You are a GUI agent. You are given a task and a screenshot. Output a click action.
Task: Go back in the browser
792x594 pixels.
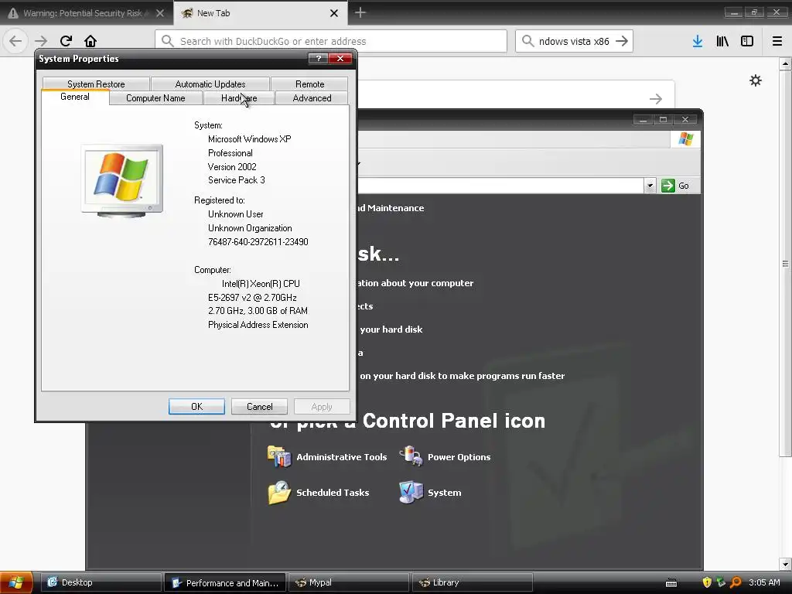click(15, 41)
